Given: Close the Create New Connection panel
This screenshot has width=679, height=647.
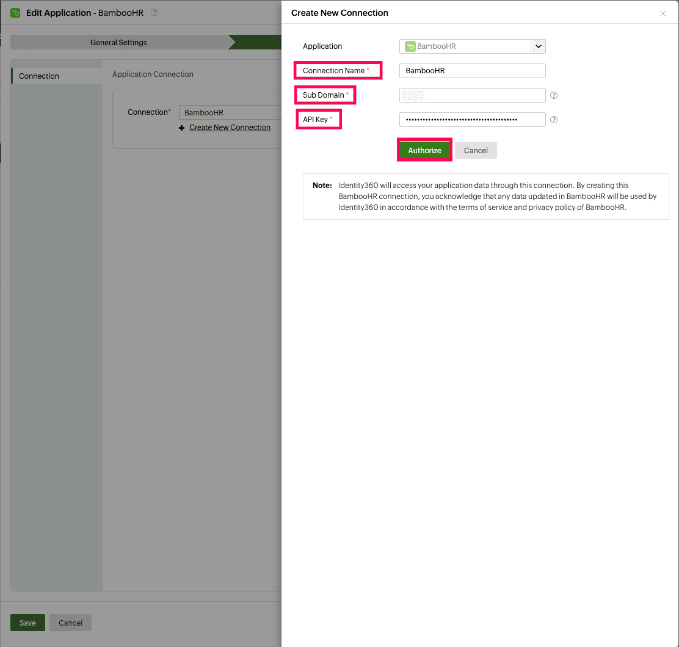Looking at the screenshot, I should click(x=663, y=13).
